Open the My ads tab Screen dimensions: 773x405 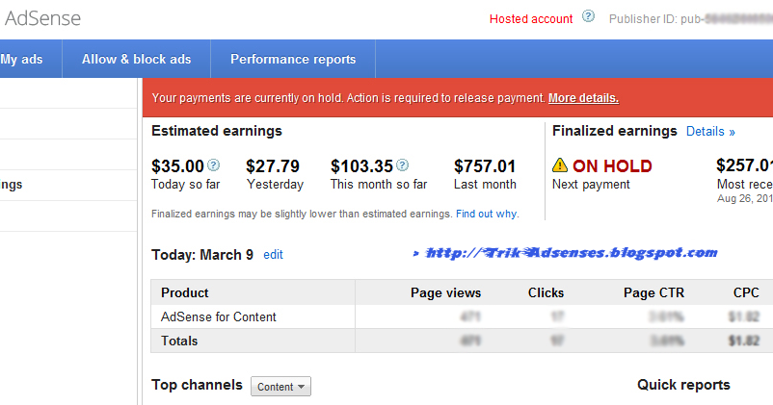point(22,59)
